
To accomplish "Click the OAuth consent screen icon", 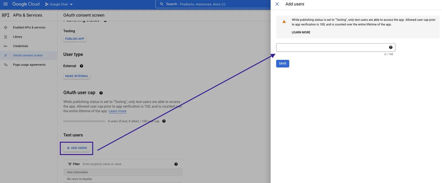I will [x=6, y=55].
